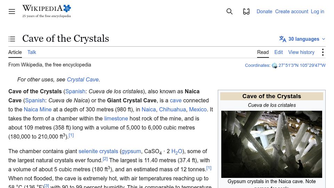
Task: Open the Mexico link
Action: click(x=198, y=109)
